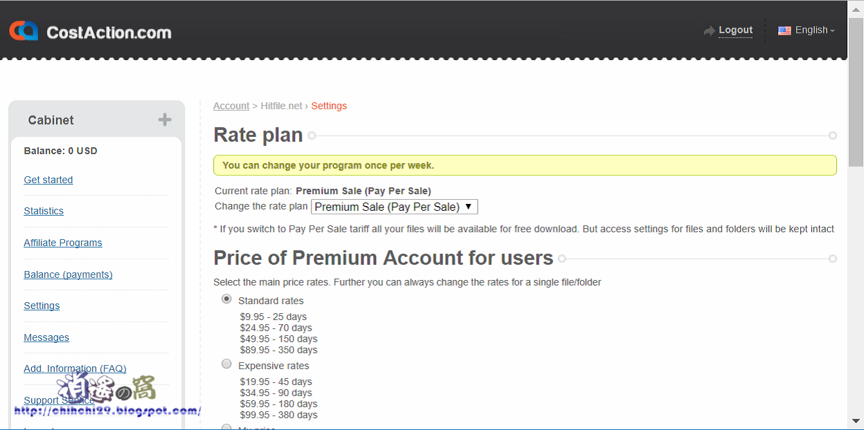This screenshot has width=864, height=430.
Task: Click the Cabinet panel title
Action: coord(51,120)
